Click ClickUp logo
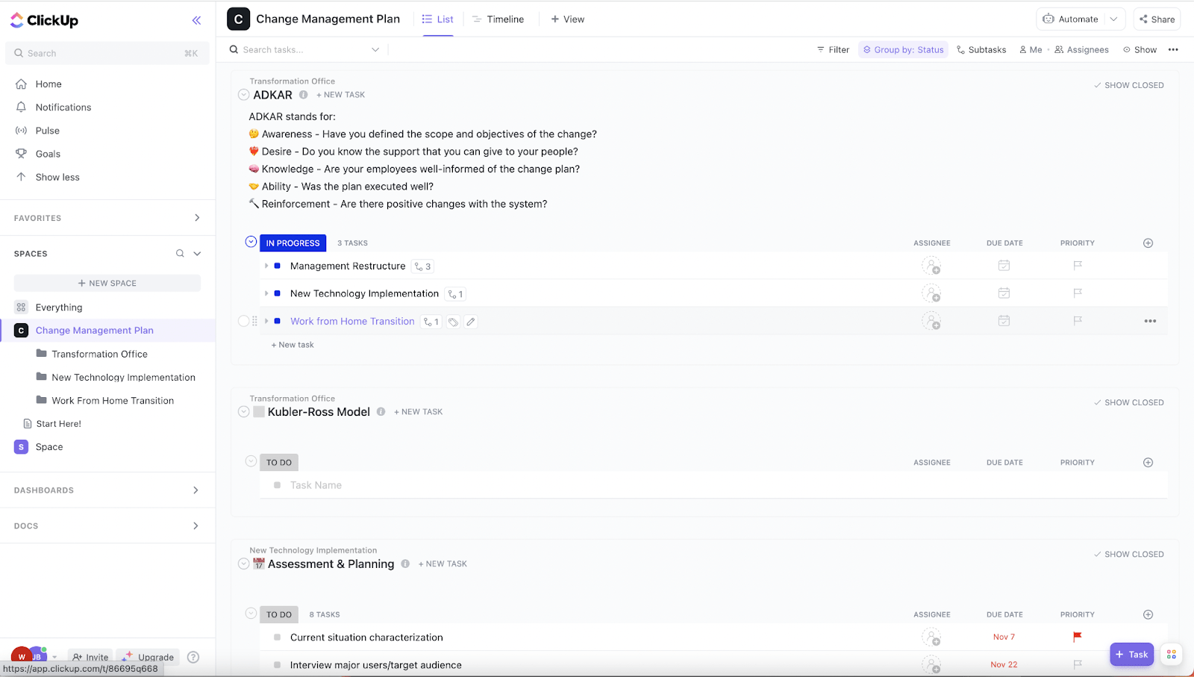1194x677 pixels. tap(45, 20)
